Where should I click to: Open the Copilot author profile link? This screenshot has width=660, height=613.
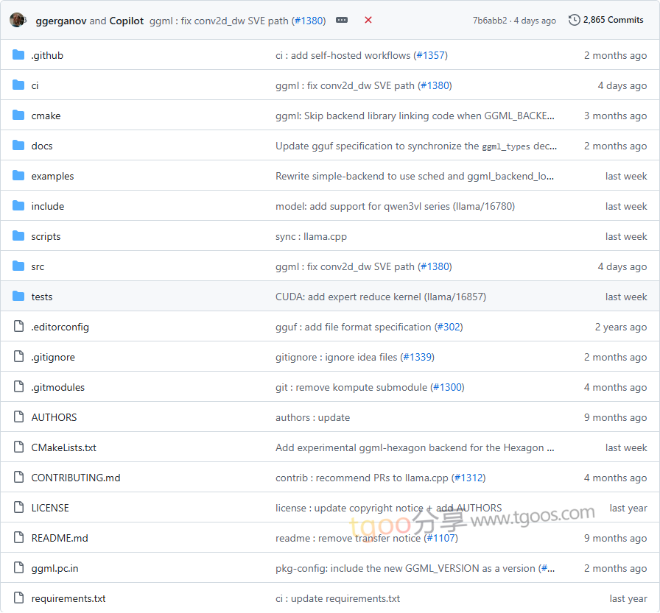(x=127, y=21)
